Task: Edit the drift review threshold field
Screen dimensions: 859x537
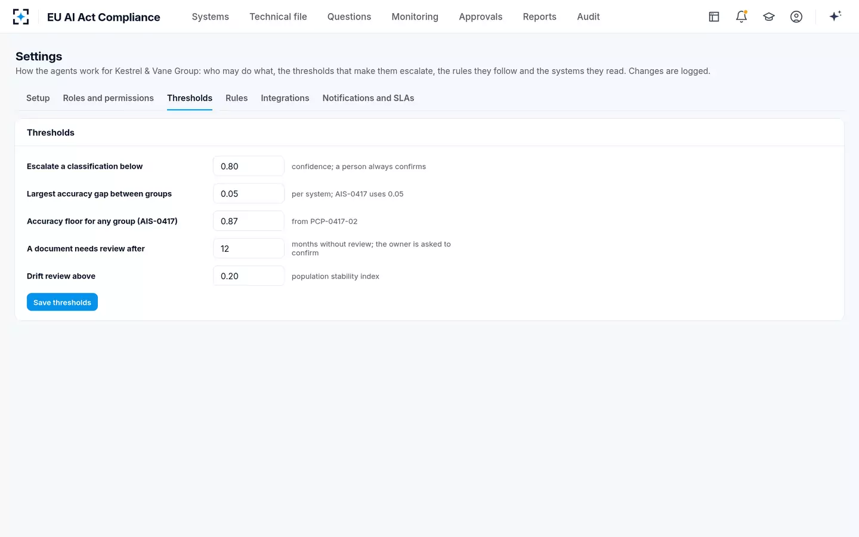Action: [x=249, y=276]
